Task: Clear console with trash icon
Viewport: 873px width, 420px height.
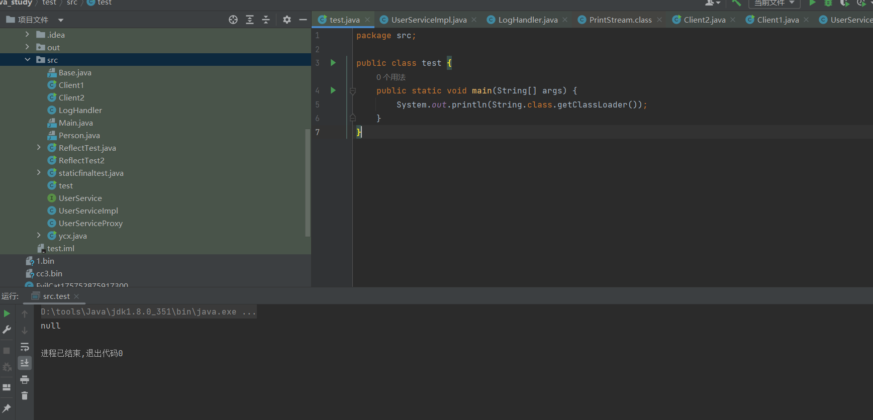Action: 25,396
